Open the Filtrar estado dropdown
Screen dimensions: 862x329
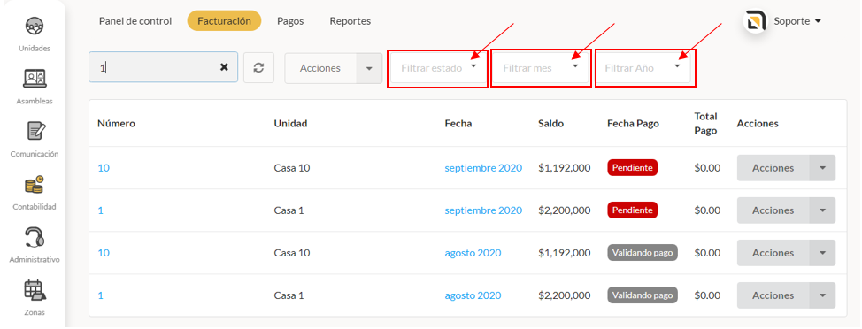point(437,69)
